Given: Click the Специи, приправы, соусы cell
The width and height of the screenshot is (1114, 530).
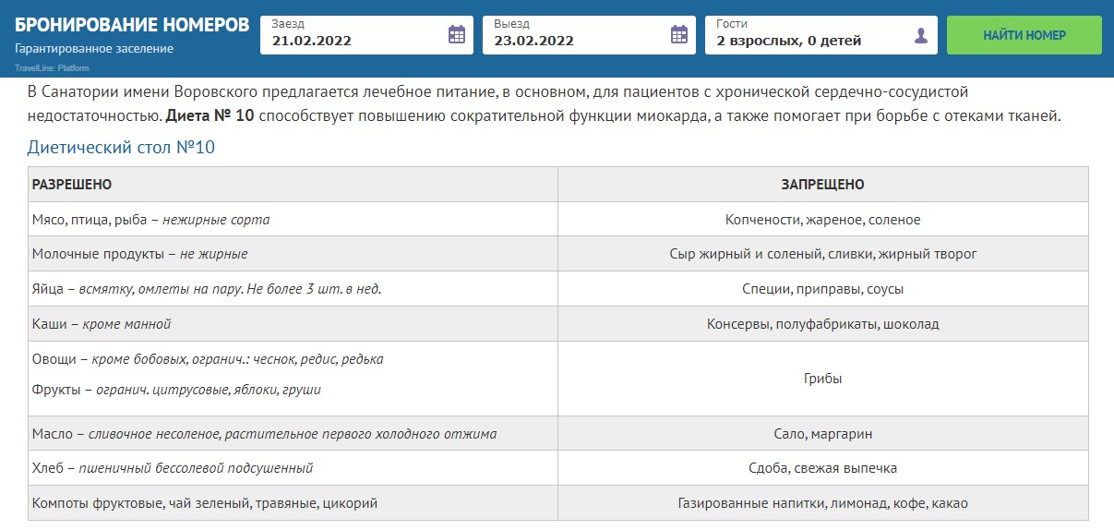Looking at the screenshot, I should click(x=823, y=289).
